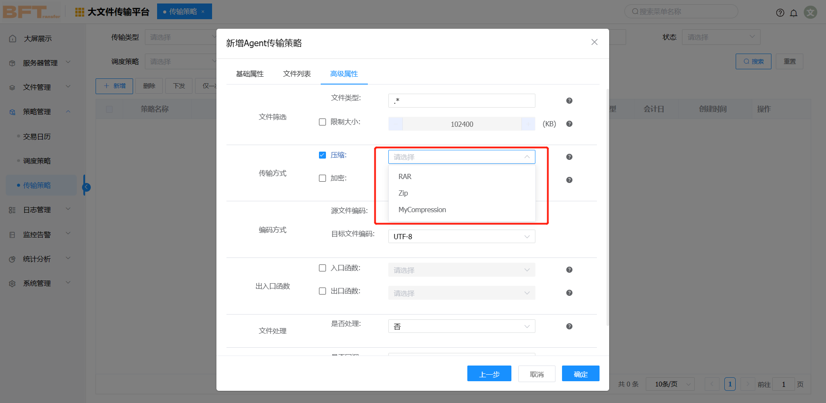The image size is (826, 403).
Task: Decrease the 限制大小 value with minus
Action: [396, 124]
